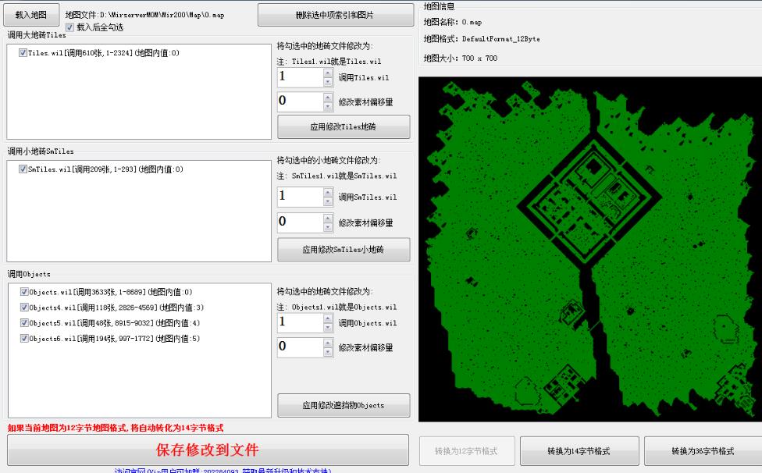
Task: Decrease the SmTiles 修改素材偏移量 spinner
Action: tap(328, 227)
